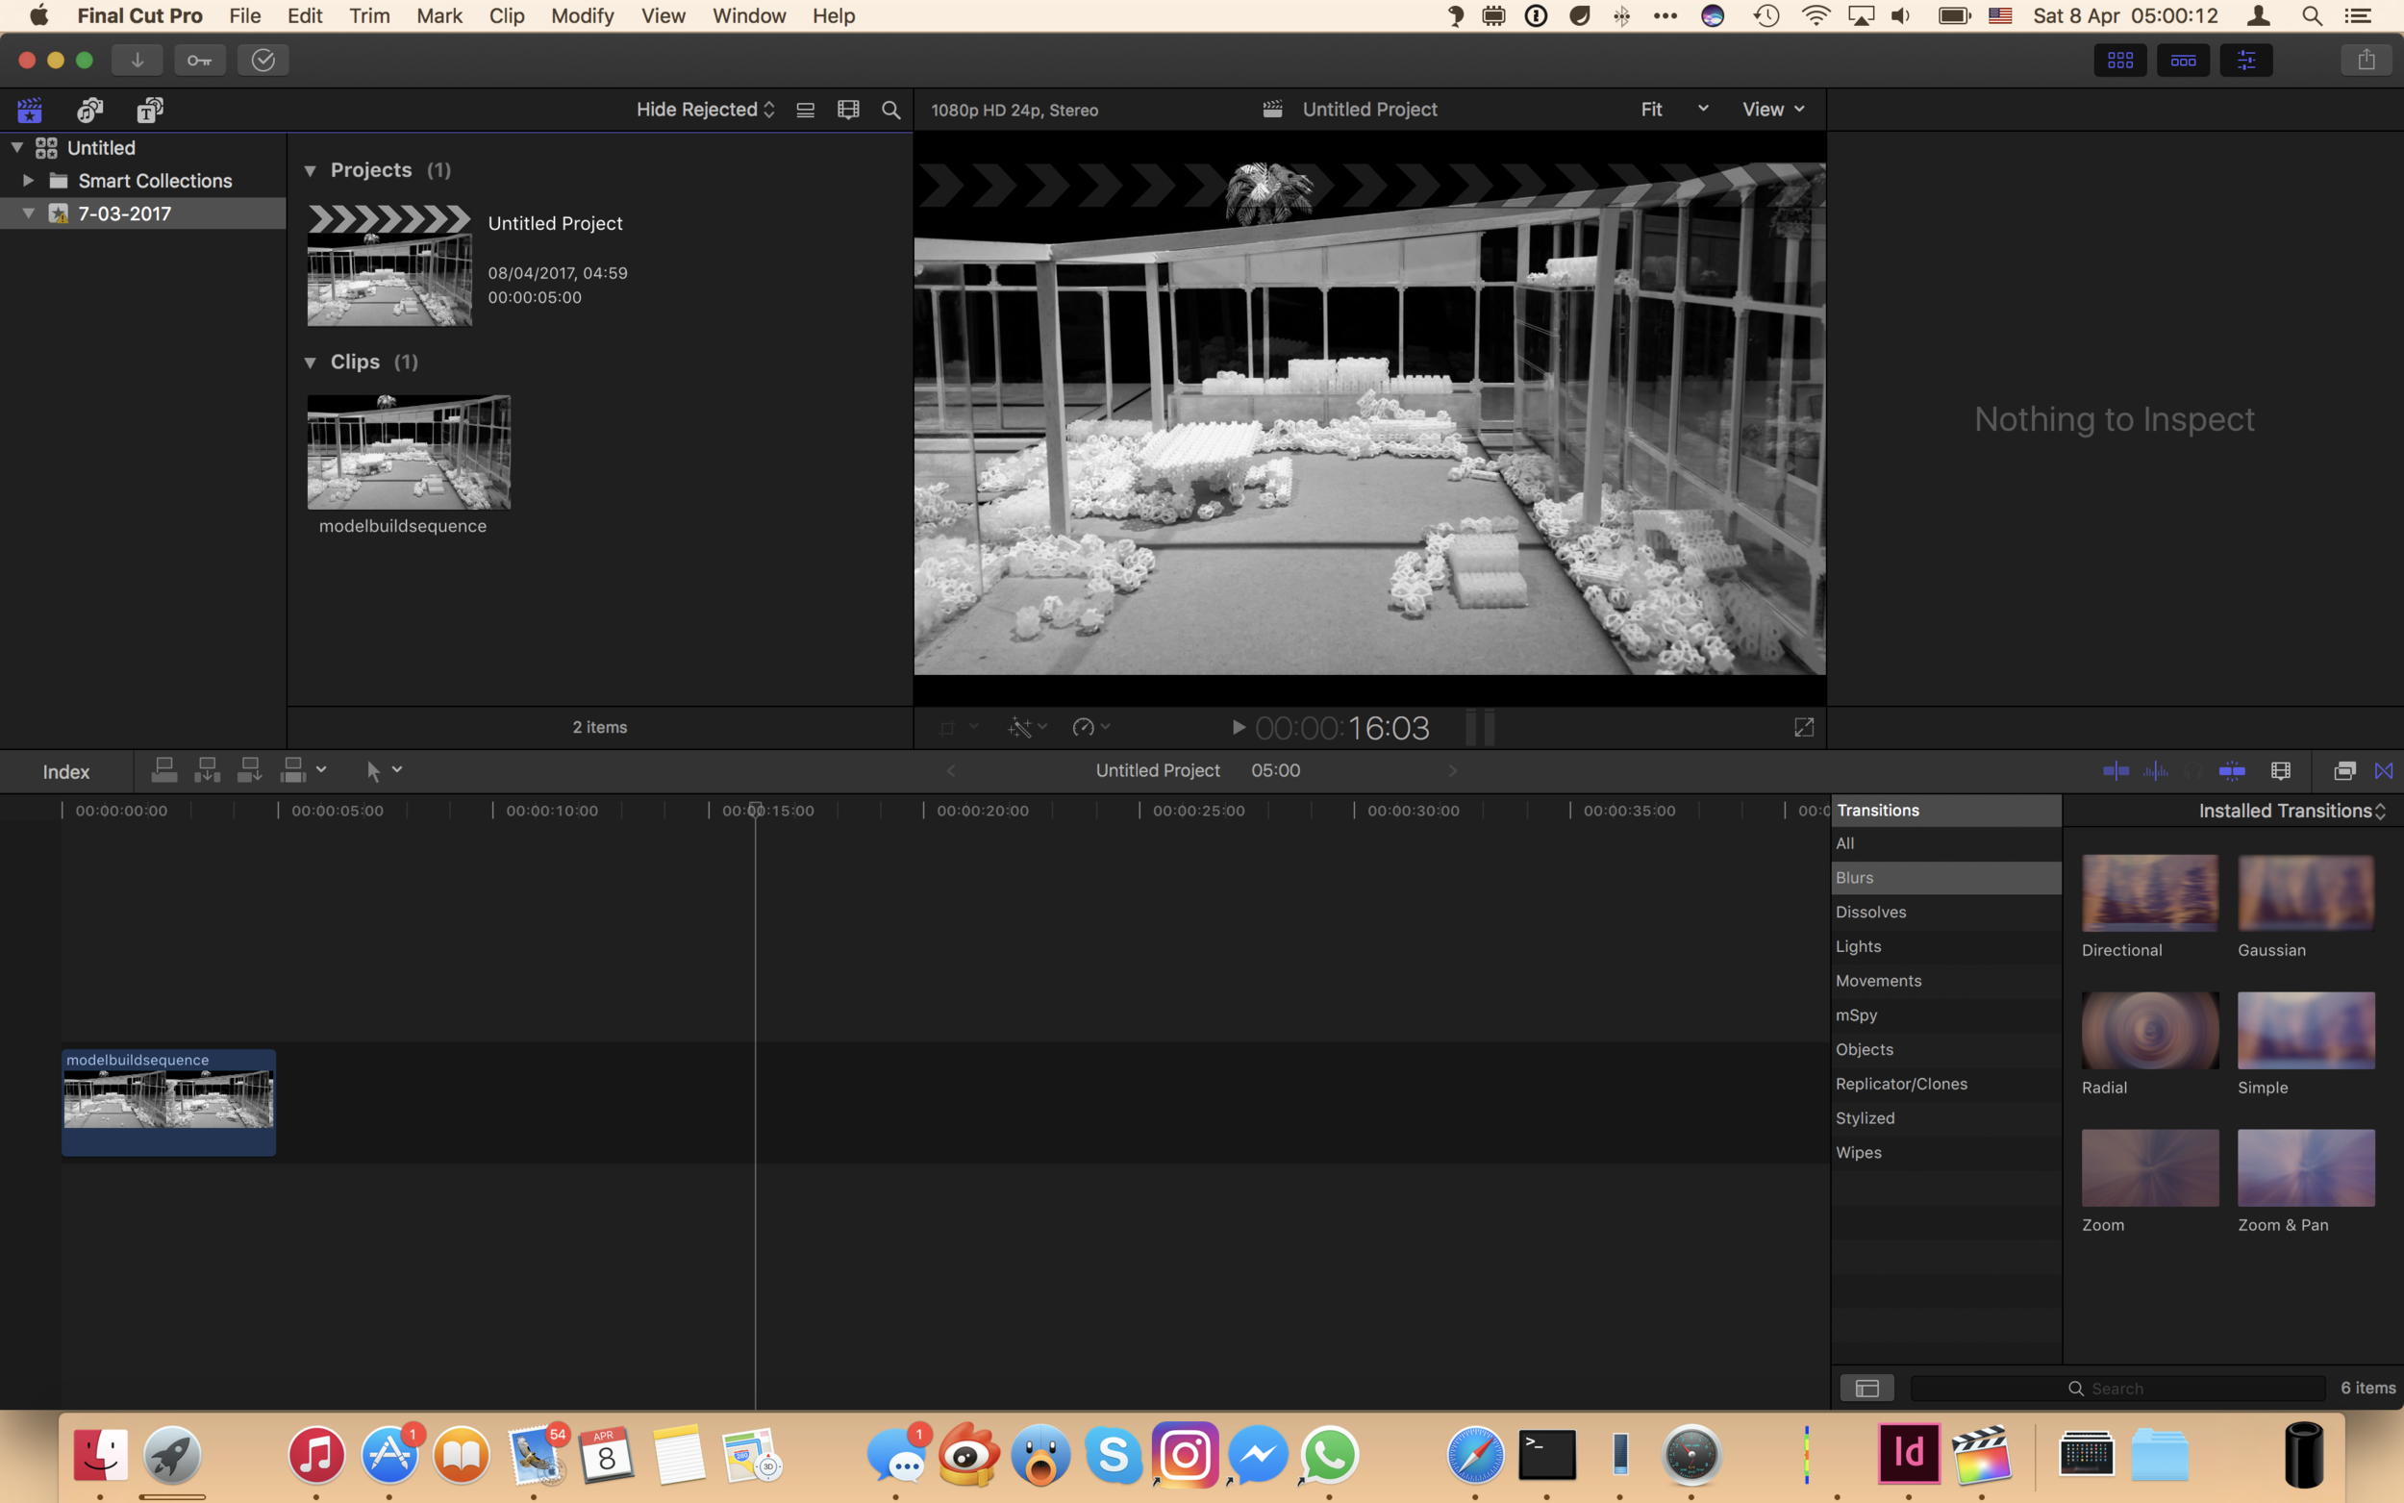Open the Photos and Audio sidebar
Image resolution: width=2404 pixels, height=1503 pixels.
90,110
